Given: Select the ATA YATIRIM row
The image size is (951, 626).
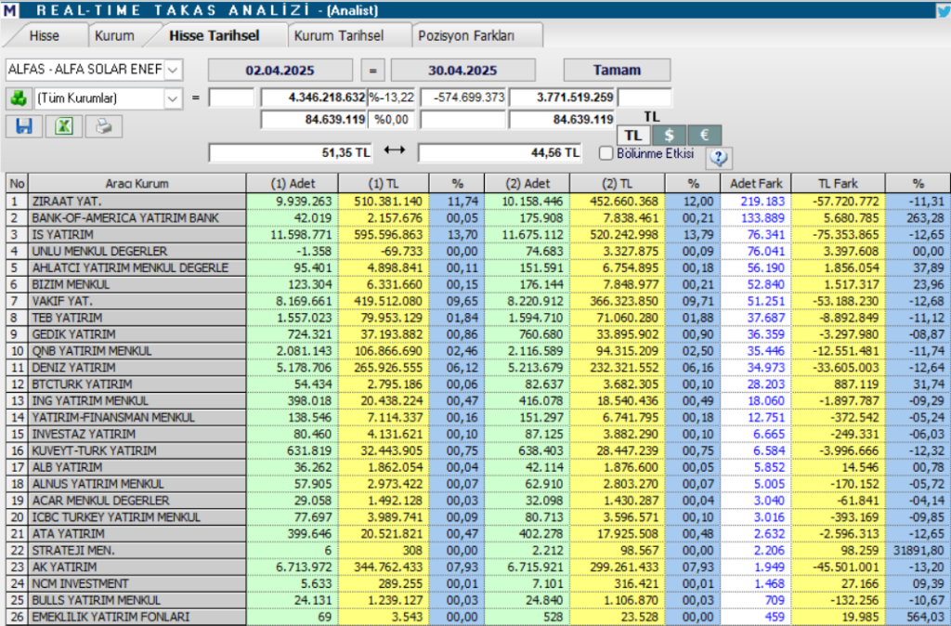Looking at the screenshot, I should [x=478, y=534].
